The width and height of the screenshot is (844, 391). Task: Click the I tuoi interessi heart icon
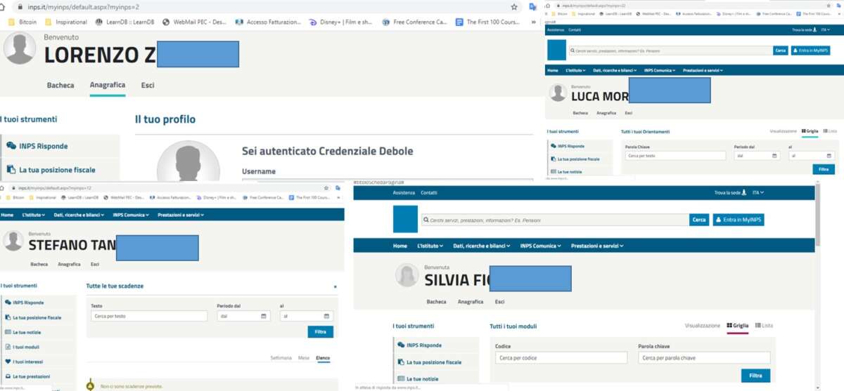pyautogui.click(x=8, y=362)
